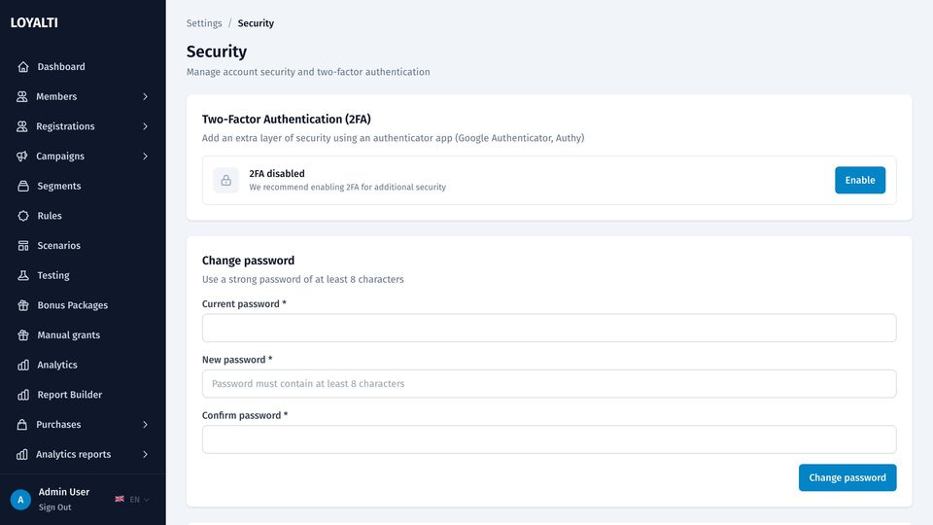The width and height of the screenshot is (933, 525).
Task: Click the Segments icon in sidebar
Action: [23, 186]
